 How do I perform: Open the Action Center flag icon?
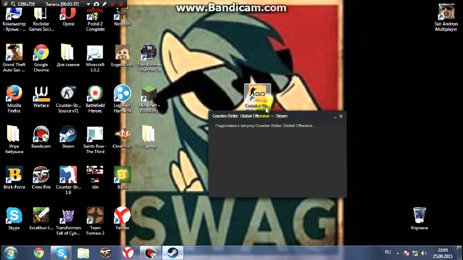tap(407, 253)
